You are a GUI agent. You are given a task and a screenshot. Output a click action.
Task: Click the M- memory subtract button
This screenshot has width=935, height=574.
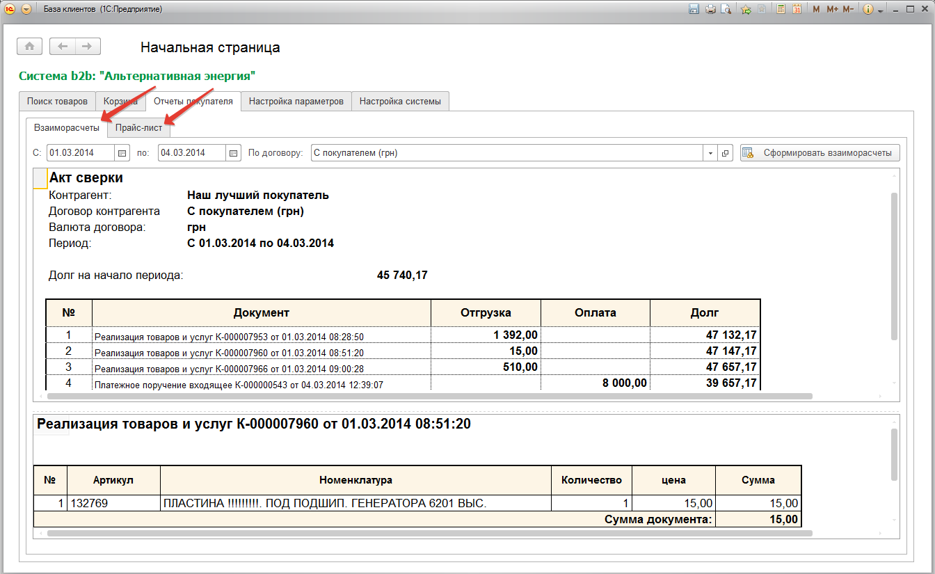[848, 9]
